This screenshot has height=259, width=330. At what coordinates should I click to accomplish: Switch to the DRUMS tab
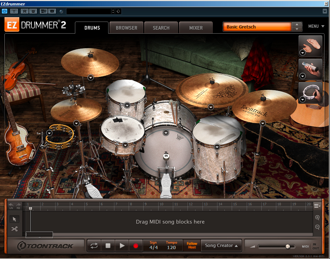(x=92, y=28)
